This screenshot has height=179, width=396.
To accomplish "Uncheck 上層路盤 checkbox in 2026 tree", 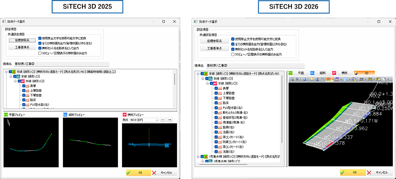I will (216, 93).
